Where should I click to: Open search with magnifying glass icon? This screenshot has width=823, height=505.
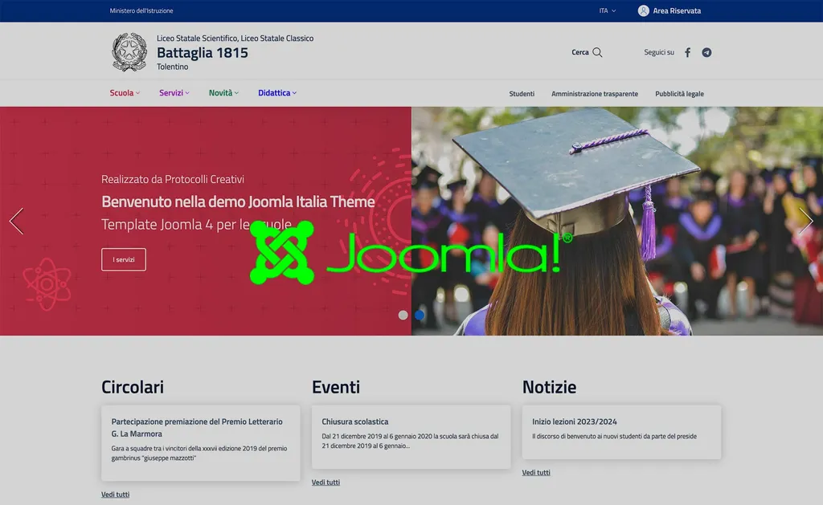click(x=597, y=52)
